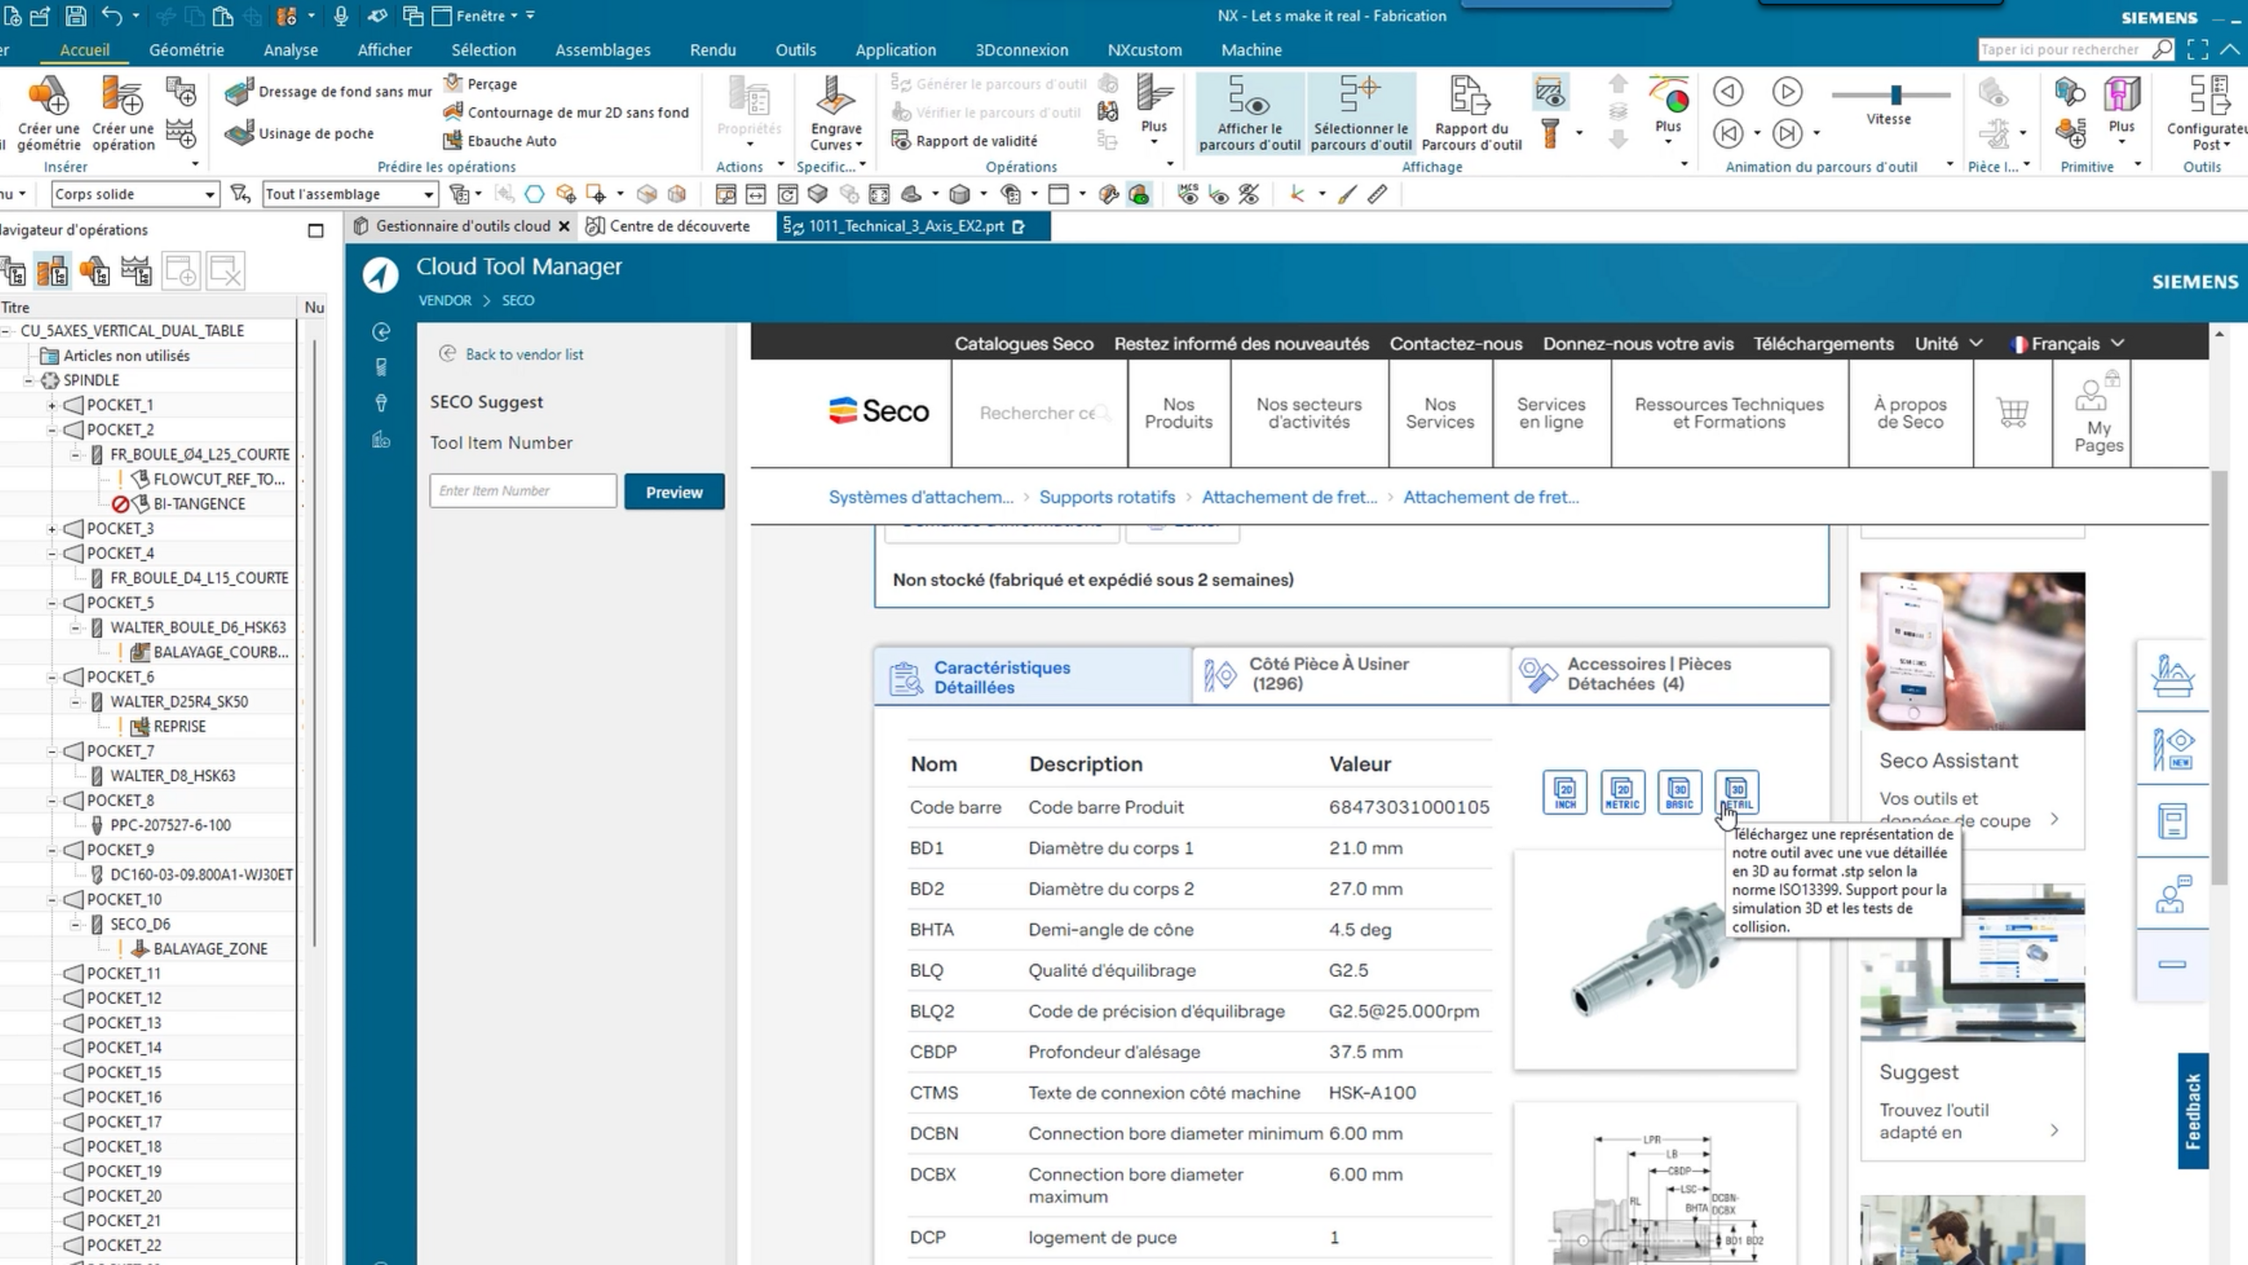Click the Ebauche Auto icon

click(x=453, y=141)
